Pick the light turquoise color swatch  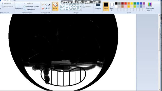click(138, 7)
